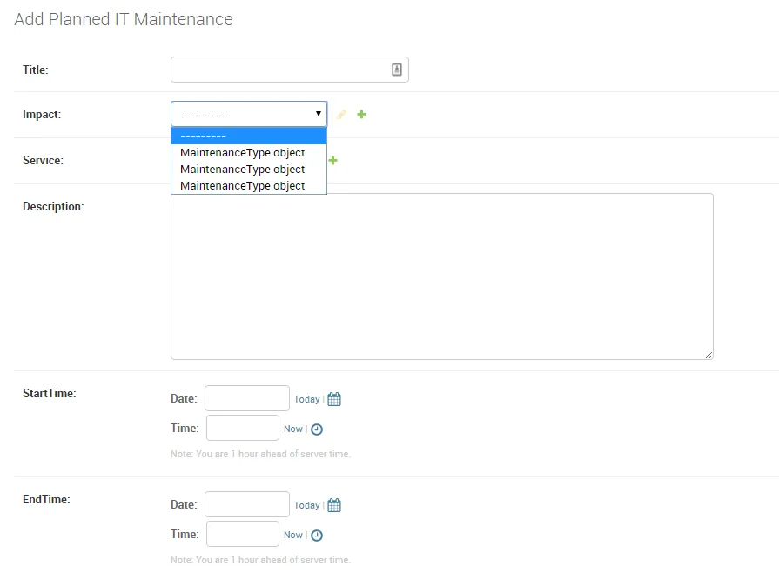
Task: Open the EndTime calendar picker icon
Action: [334, 505]
